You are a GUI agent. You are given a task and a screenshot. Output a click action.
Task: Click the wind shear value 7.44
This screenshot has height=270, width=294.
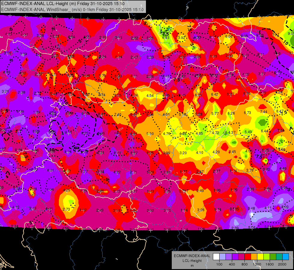[x=264, y=112]
